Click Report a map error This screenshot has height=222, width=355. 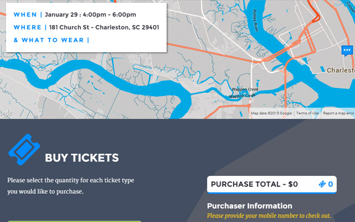[x=338, y=113]
